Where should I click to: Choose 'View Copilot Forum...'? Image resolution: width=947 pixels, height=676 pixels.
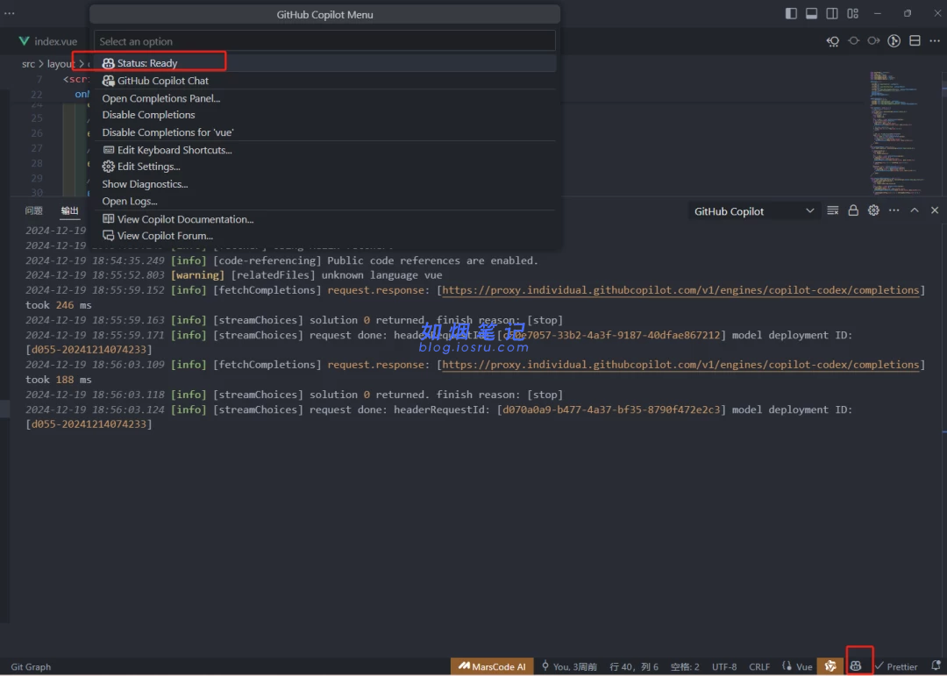coord(324,236)
